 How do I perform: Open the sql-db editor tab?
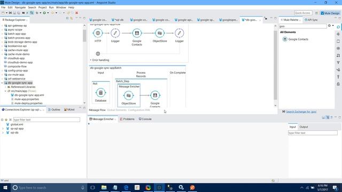tap(118, 20)
